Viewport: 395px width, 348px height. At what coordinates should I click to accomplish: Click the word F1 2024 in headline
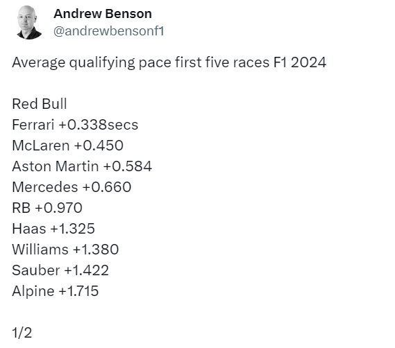(x=300, y=62)
